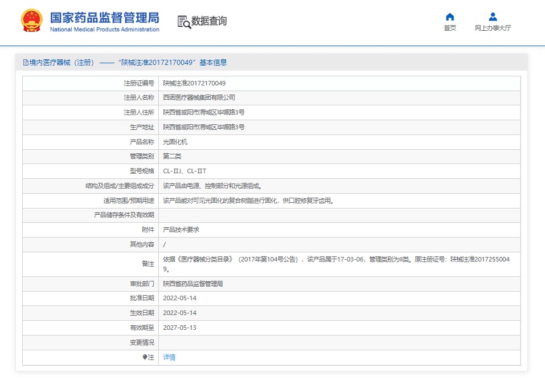Select 陕械注准20172170049 in the 注册证编号 row
The height and width of the screenshot is (380, 545).
[x=194, y=83]
